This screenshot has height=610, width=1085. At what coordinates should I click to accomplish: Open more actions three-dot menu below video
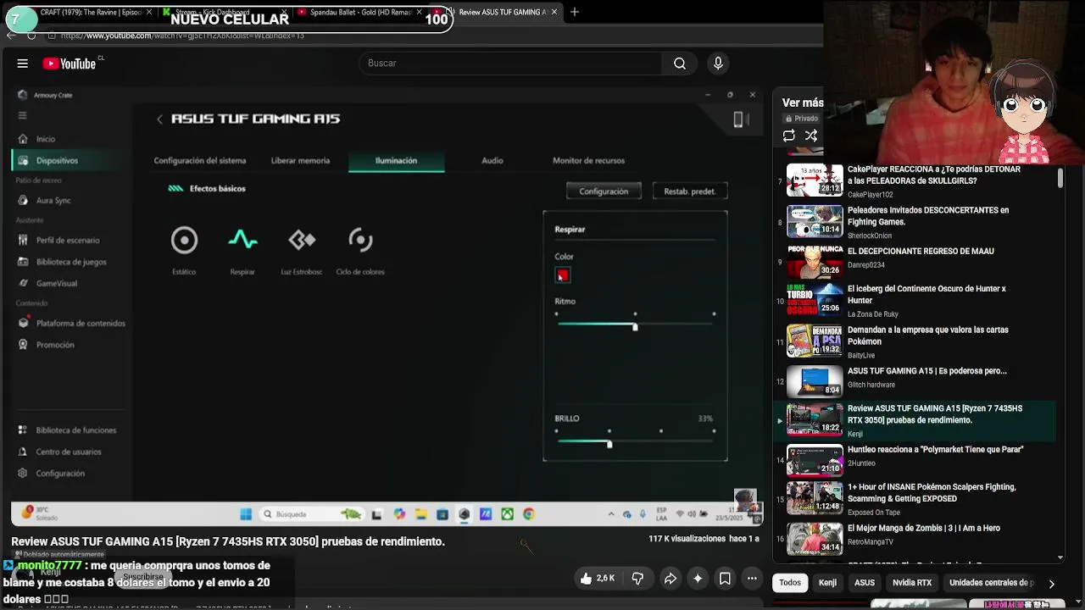point(752,579)
